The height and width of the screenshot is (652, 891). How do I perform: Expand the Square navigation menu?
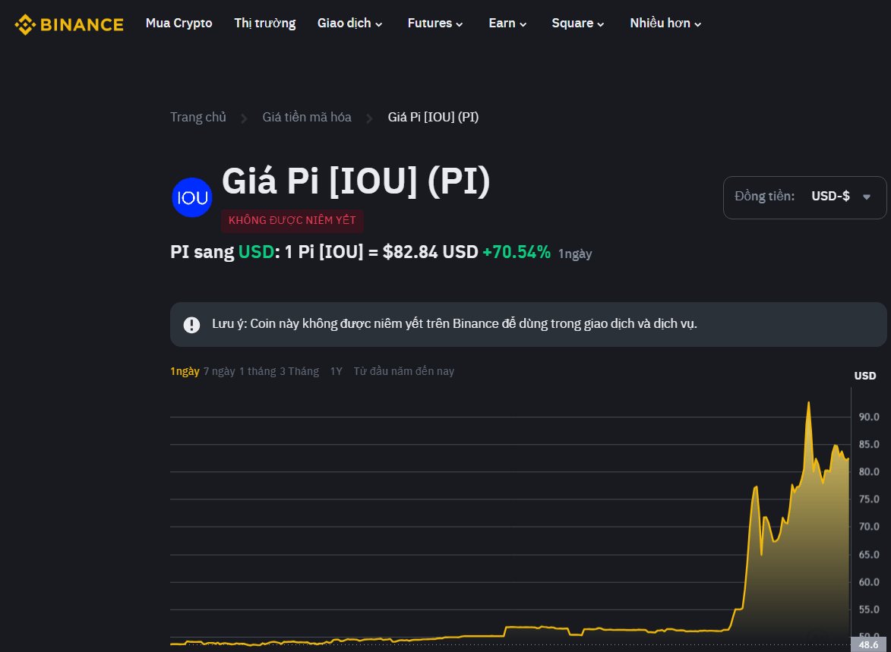(x=578, y=24)
